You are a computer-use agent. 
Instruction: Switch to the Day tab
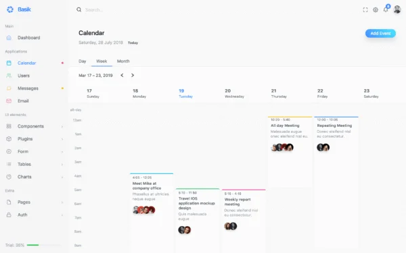tap(83, 61)
